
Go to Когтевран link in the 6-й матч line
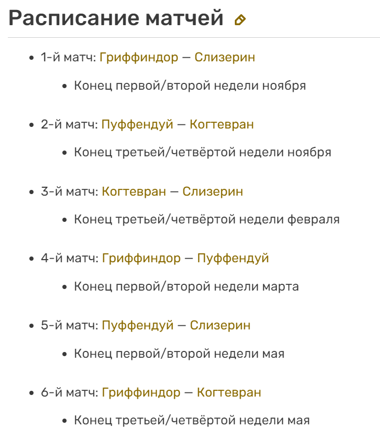coord(229,392)
